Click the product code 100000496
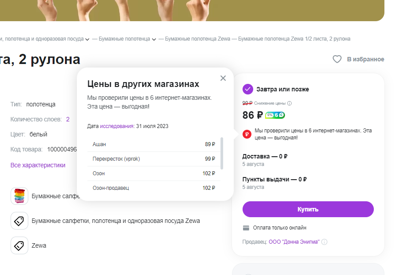The width and height of the screenshot is (399, 275). (62, 149)
